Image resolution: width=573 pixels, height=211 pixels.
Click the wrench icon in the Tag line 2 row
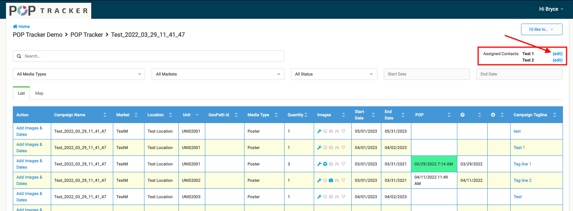[x=319, y=180]
